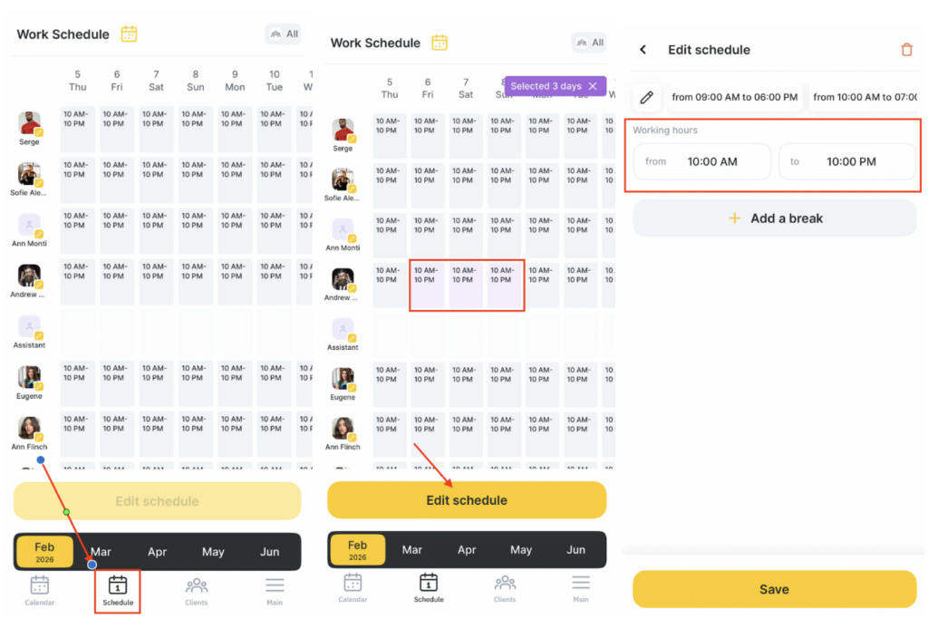Open the All filter in middle panel
Viewport: 928px width, 638px height.
pyautogui.click(x=589, y=43)
